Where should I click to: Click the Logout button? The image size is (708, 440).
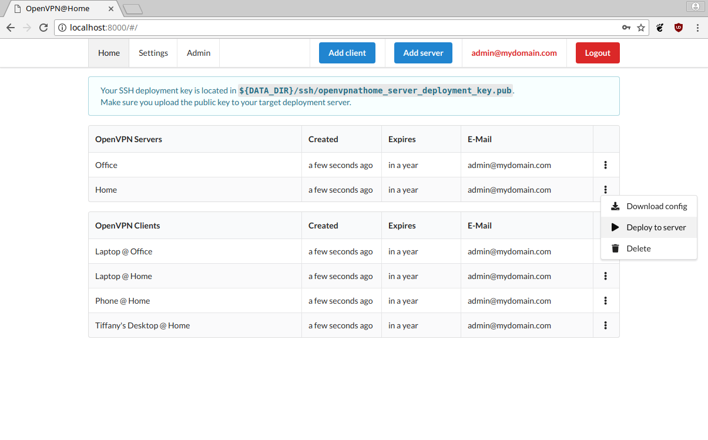coord(598,52)
